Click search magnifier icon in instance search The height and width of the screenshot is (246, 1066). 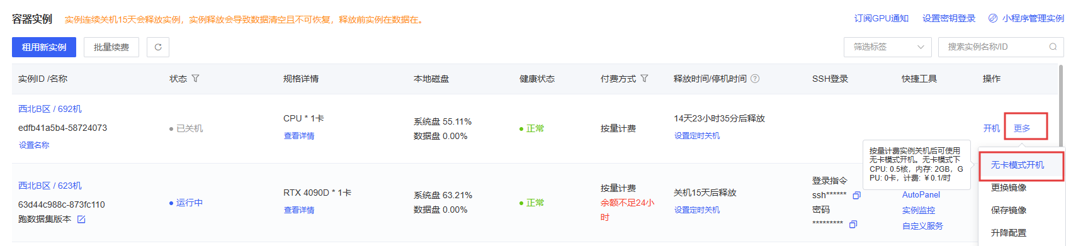1053,47
